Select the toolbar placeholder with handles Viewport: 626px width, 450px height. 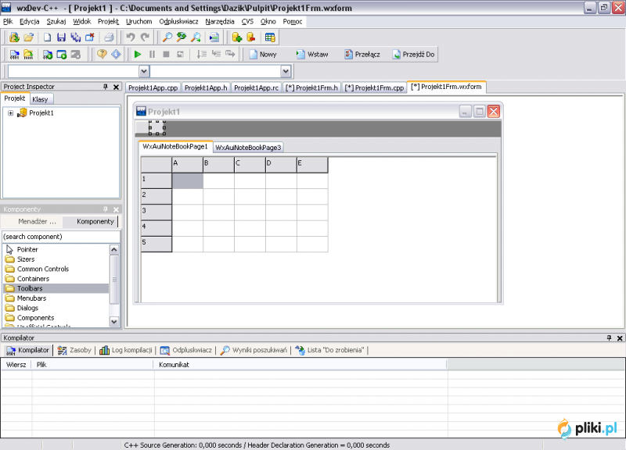tap(157, 128)
